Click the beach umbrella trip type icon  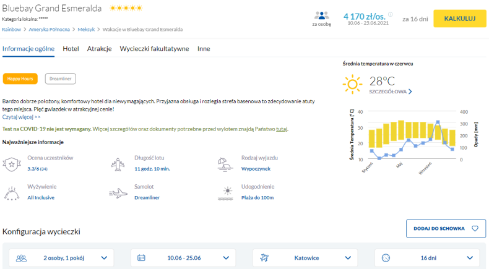click(225, 164)
